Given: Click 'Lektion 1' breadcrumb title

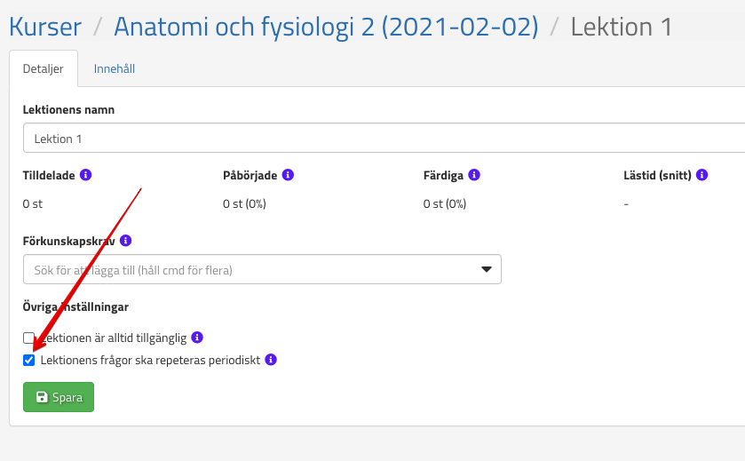Looking at the screenshot, I should coord(621,27).
